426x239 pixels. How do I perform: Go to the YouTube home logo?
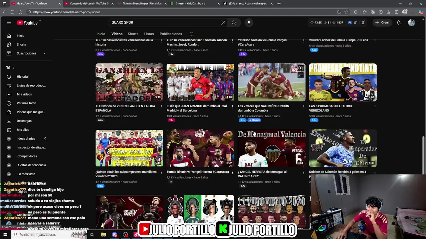[x=27, y=23]
